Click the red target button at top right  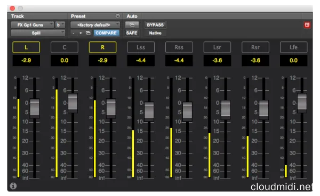(307, 25)
